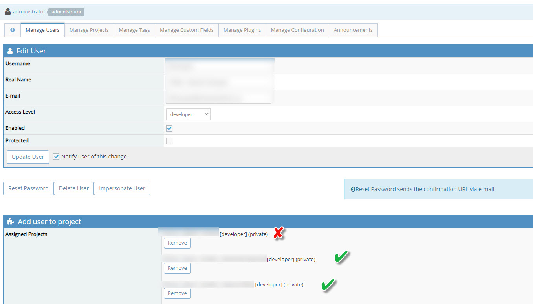
Task: Toggle Notify user of this change
Action: coord(56,157)
